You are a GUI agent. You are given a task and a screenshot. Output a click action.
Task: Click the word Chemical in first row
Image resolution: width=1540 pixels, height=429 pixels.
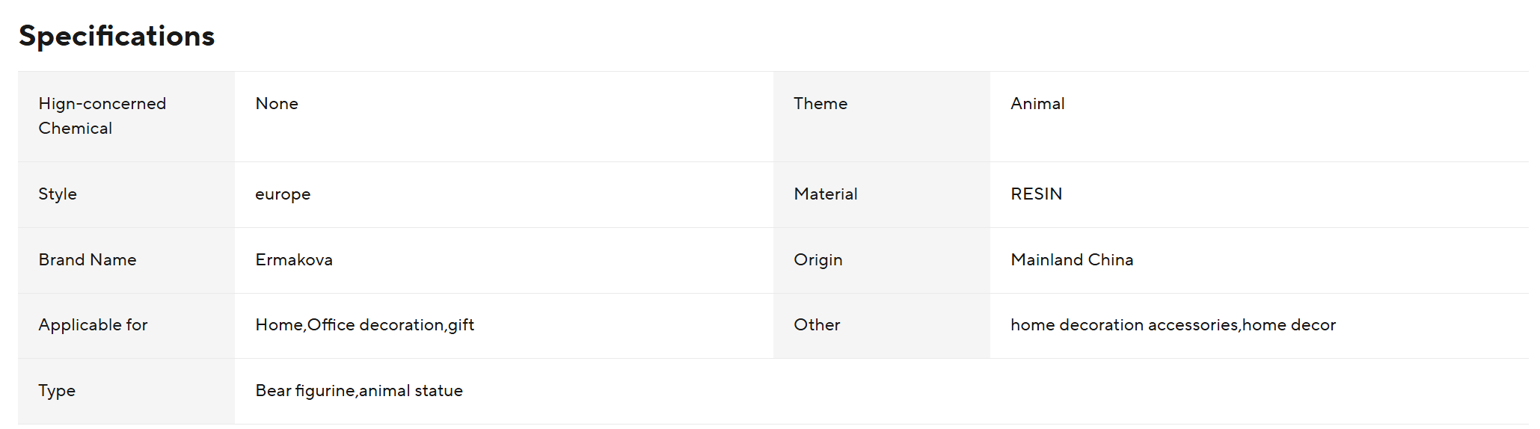[x=75, y=129]
